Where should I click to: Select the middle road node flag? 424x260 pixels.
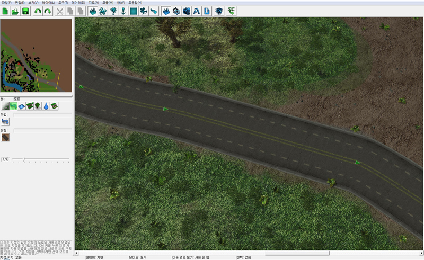click(165, 109)
